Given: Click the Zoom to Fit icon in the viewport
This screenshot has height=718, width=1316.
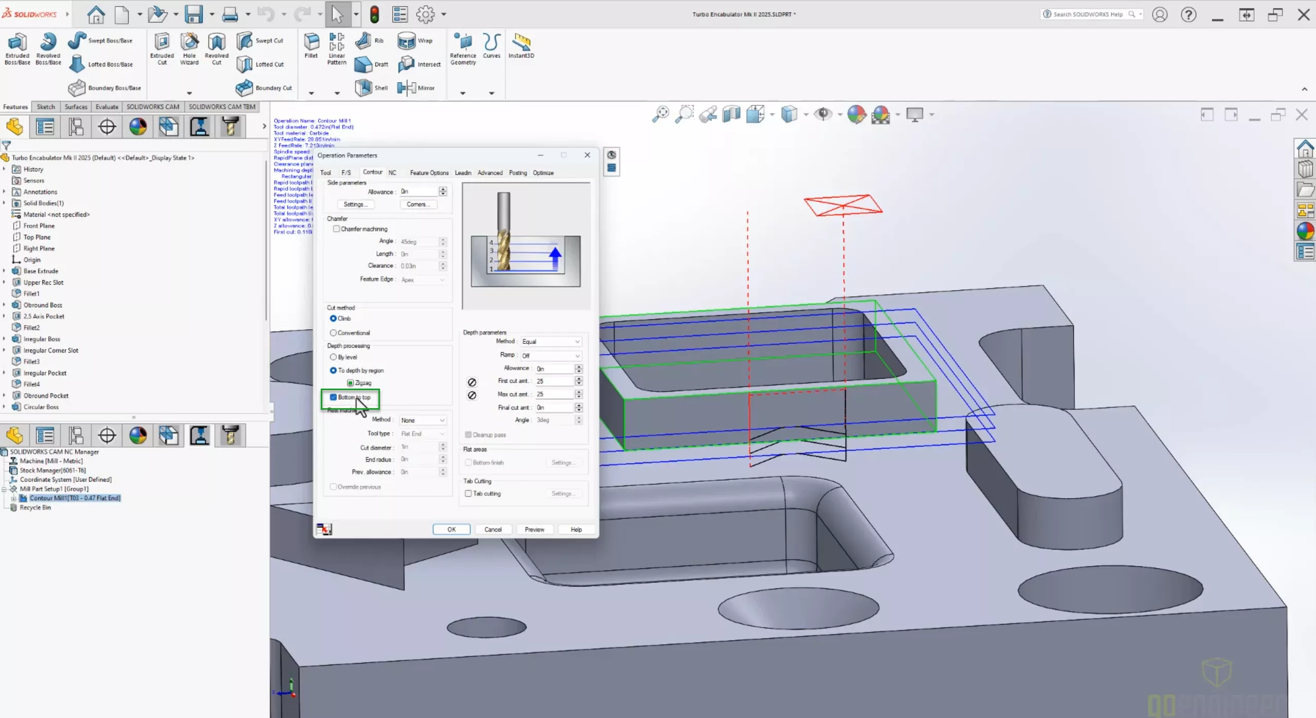Looking at the screenshot, I should tap(661, 114).
